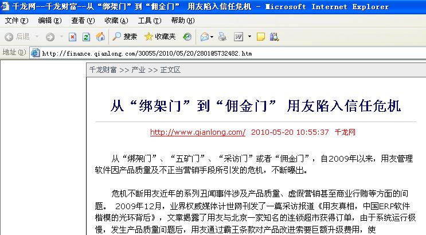Stop page loading with red X icon
426x235 pixels.
click(x=72, y=37)
